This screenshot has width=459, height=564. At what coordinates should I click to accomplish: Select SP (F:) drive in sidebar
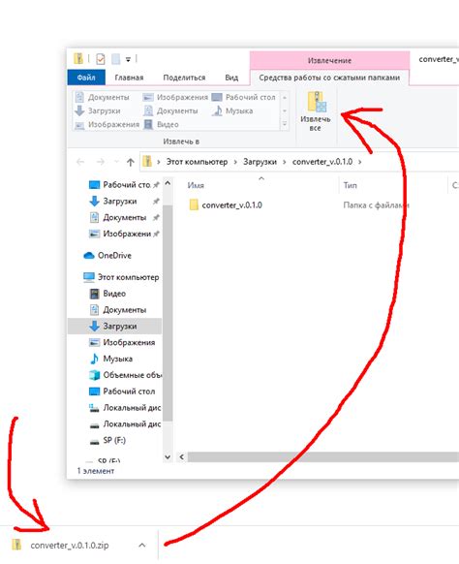coord(107,440)
